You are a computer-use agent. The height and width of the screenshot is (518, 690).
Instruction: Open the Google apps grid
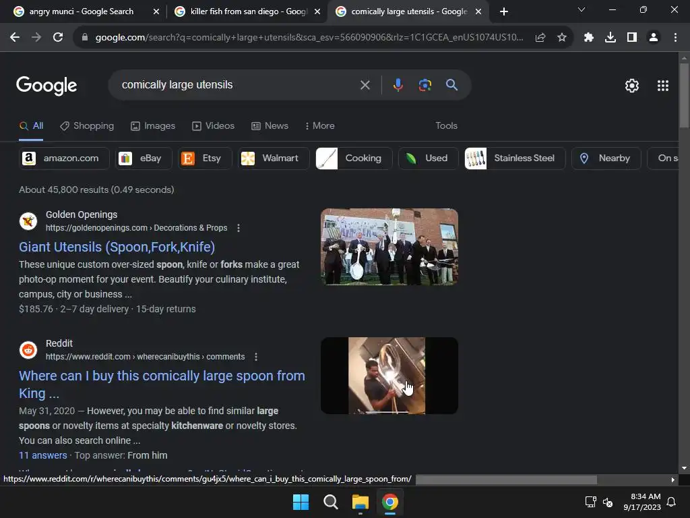[x=663, y=86]
